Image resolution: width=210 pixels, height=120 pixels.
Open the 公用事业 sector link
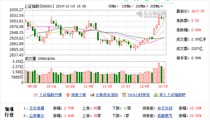tap(37, 116)
